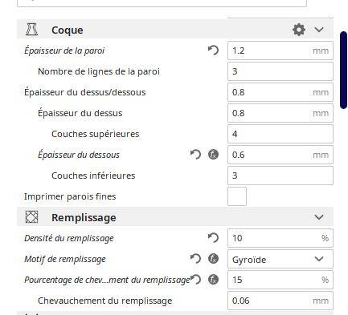Show formula icon for Épaisseur du dessous
This screenshot has height=315, width=348.
coord(213,155)
